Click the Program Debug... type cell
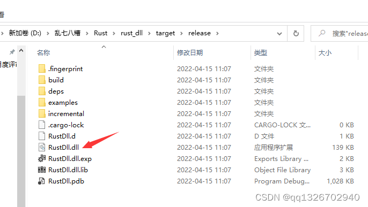The width and height of the screenshot is (368, 207). [x=282, y=181]
